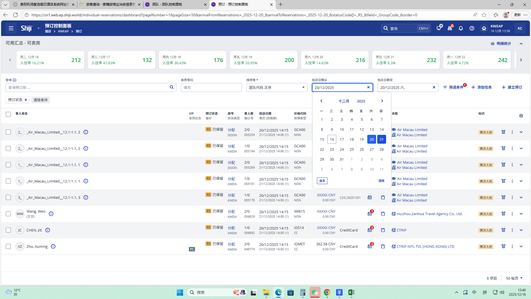Click the 建立预订 button
The height and width of the screenshot is (299, 531).
(x=512, y=87)
